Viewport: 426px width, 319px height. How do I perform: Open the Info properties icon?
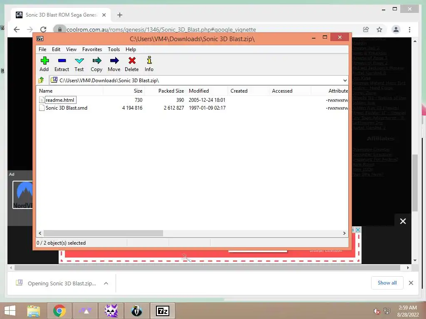pyautogui.click(x=149, y=60)
